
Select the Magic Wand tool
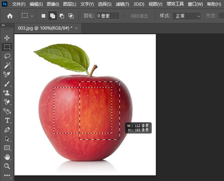point(7,65)
